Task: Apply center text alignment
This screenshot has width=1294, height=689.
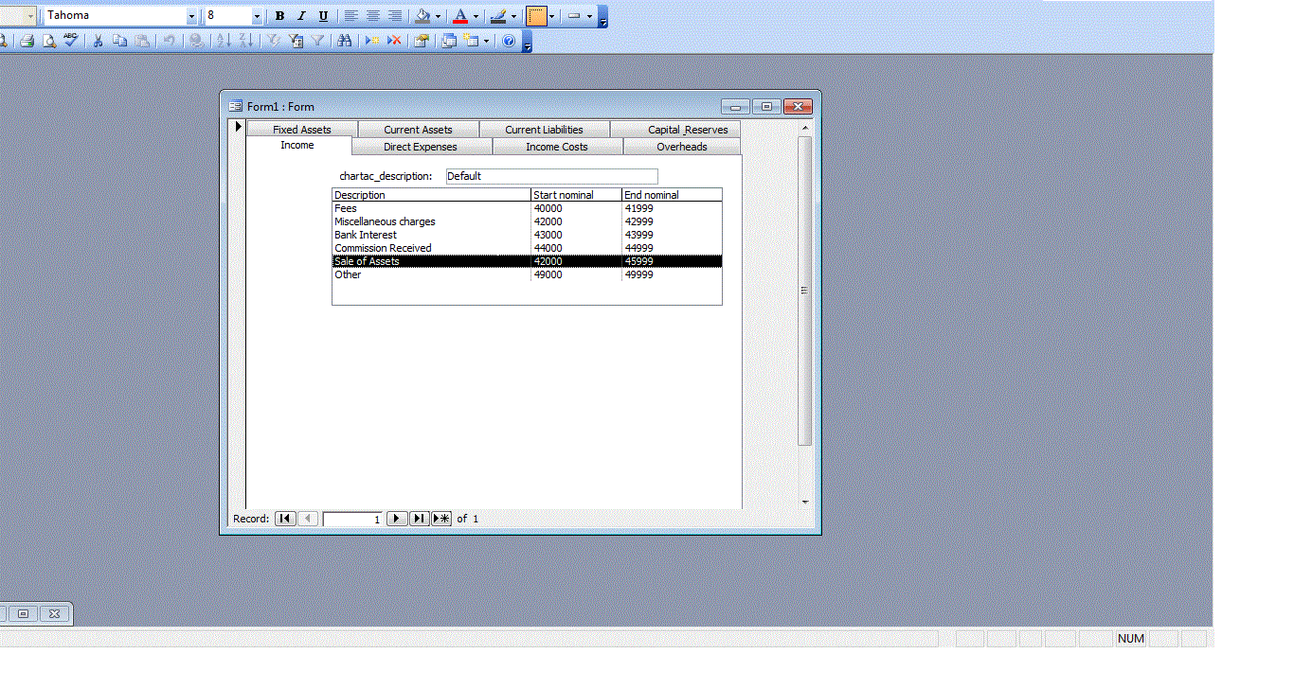Action: [x=373, y=16]
